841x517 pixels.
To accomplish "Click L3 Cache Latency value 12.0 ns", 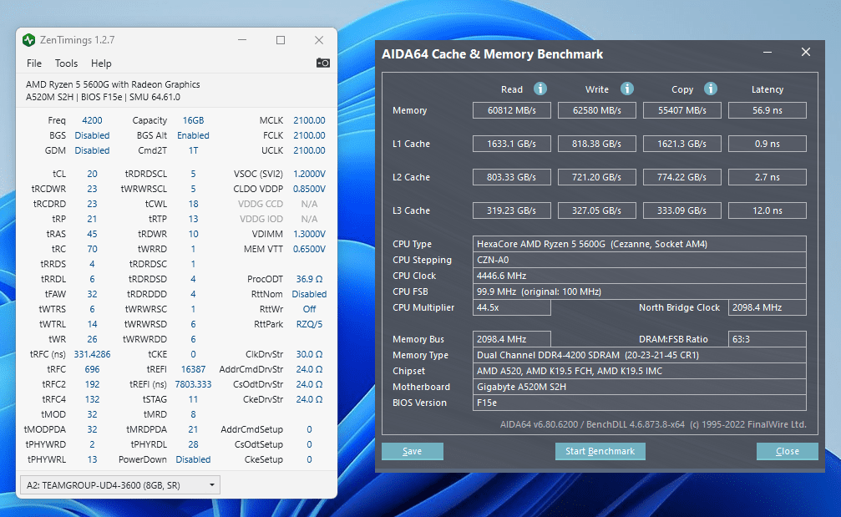I will 768,210.
